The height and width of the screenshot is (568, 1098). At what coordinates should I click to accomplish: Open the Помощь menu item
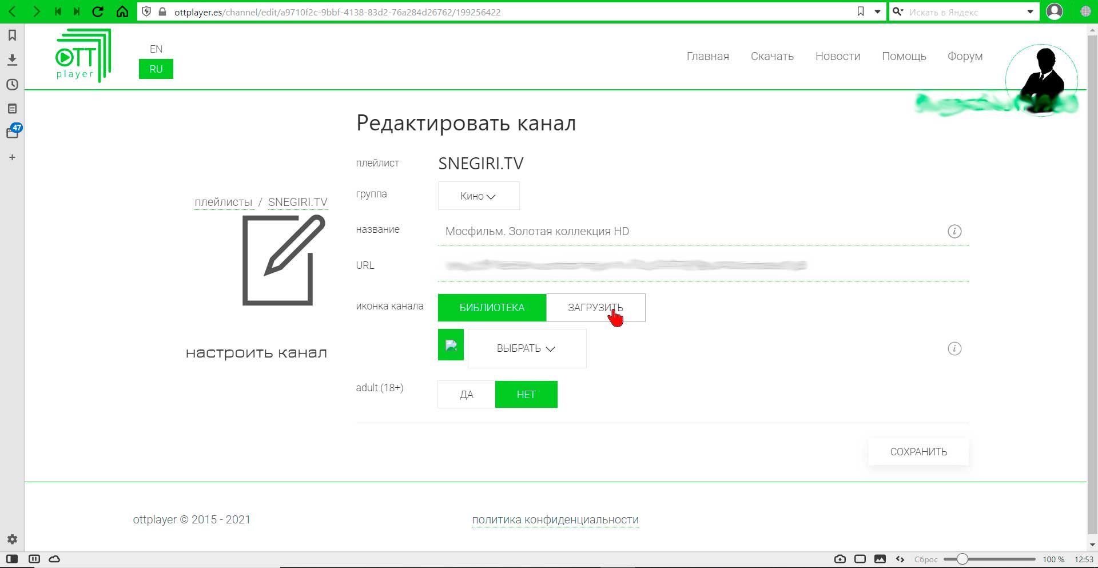[904, 56]
